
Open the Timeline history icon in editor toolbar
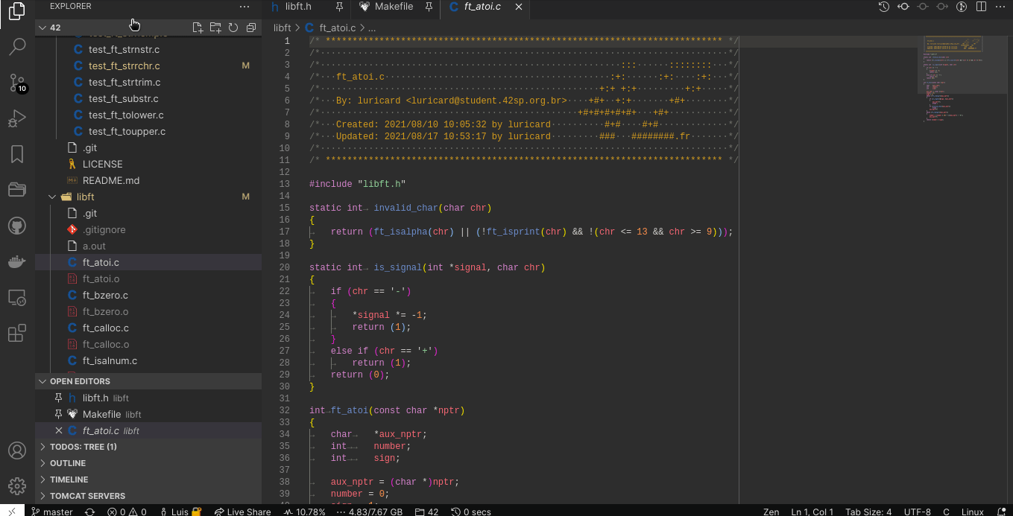click(883, 8)
